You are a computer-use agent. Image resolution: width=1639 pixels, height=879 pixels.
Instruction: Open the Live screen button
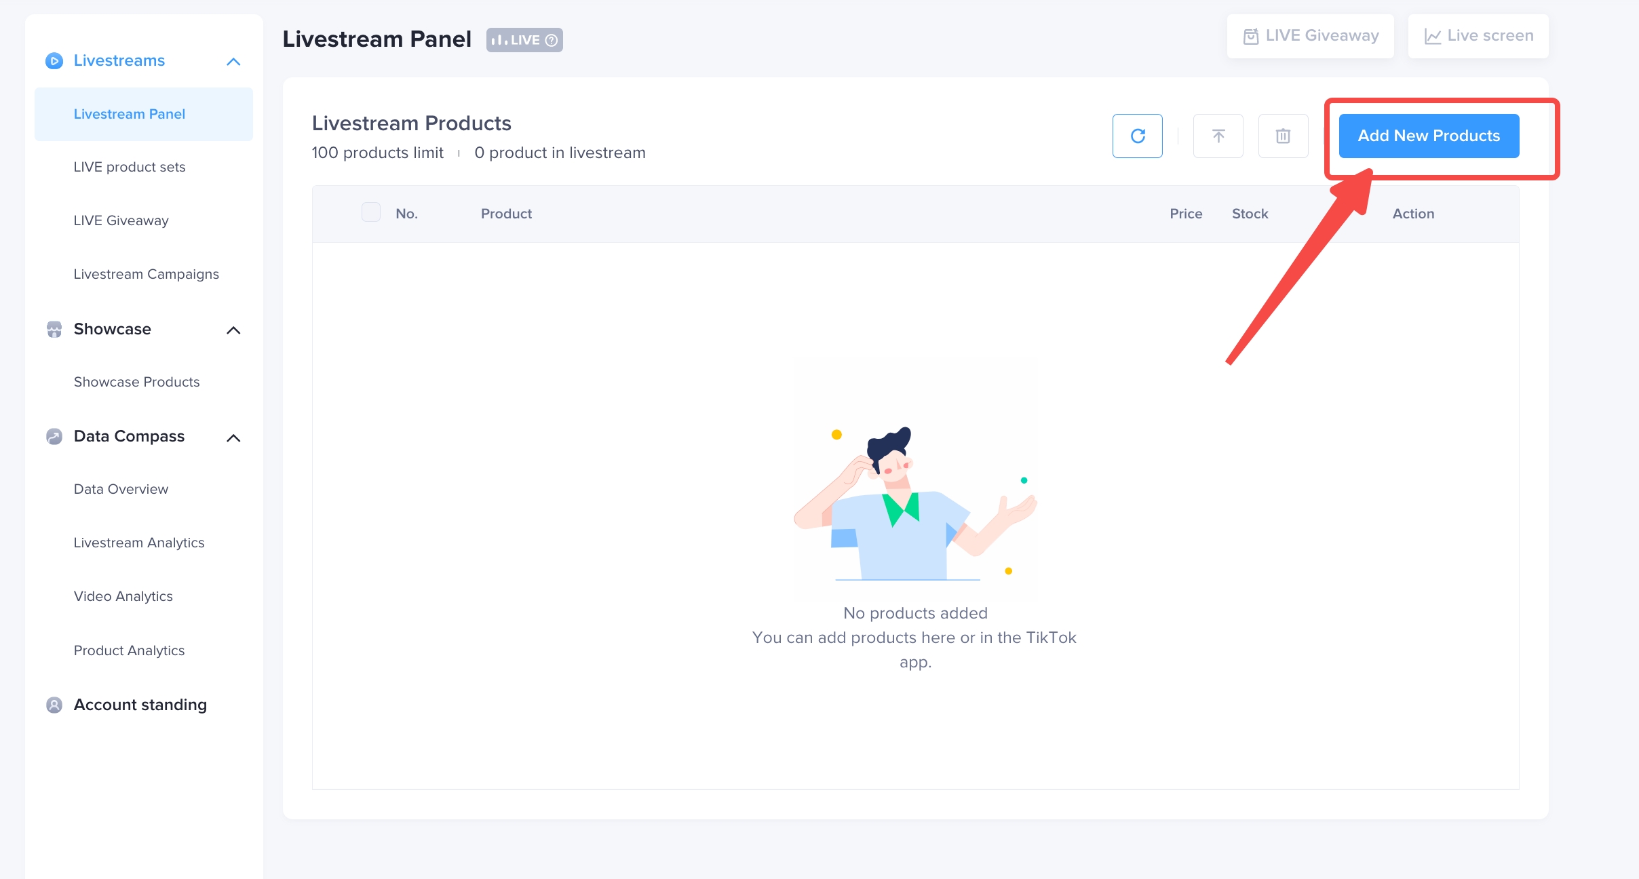click(1478, 36)
